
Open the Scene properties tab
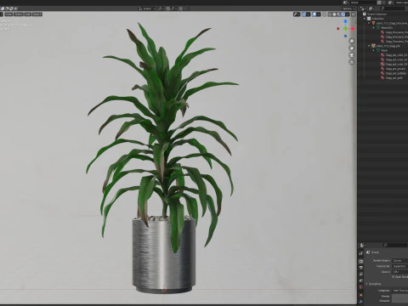361,280
